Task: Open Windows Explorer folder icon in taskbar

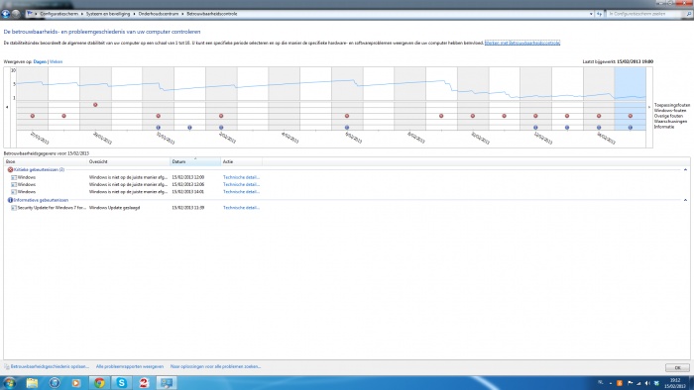Action: pyautogui.click(x=32, y=382)
